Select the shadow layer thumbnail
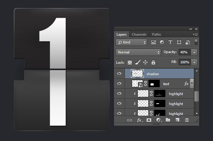The image size is (213, 141). (137, 74)
